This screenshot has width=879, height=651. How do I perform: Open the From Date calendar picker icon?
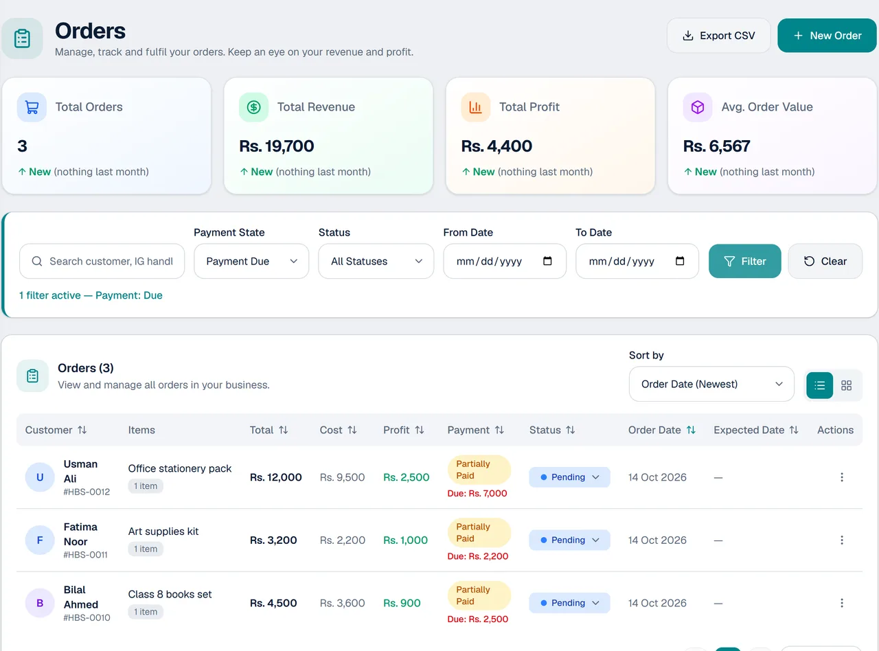pos(547,261)
